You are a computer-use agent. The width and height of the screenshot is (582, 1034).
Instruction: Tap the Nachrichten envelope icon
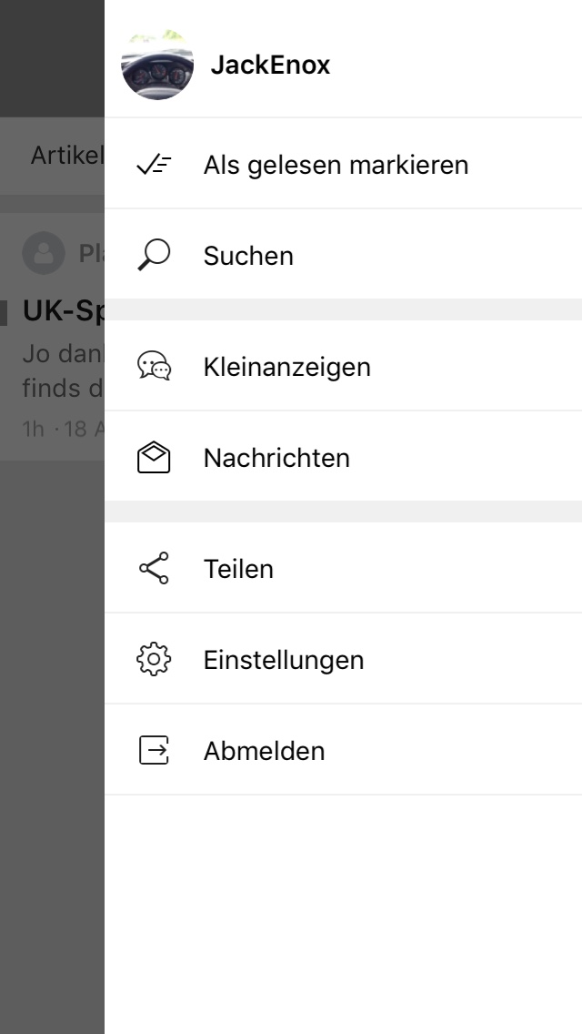[x=154, y=458]
